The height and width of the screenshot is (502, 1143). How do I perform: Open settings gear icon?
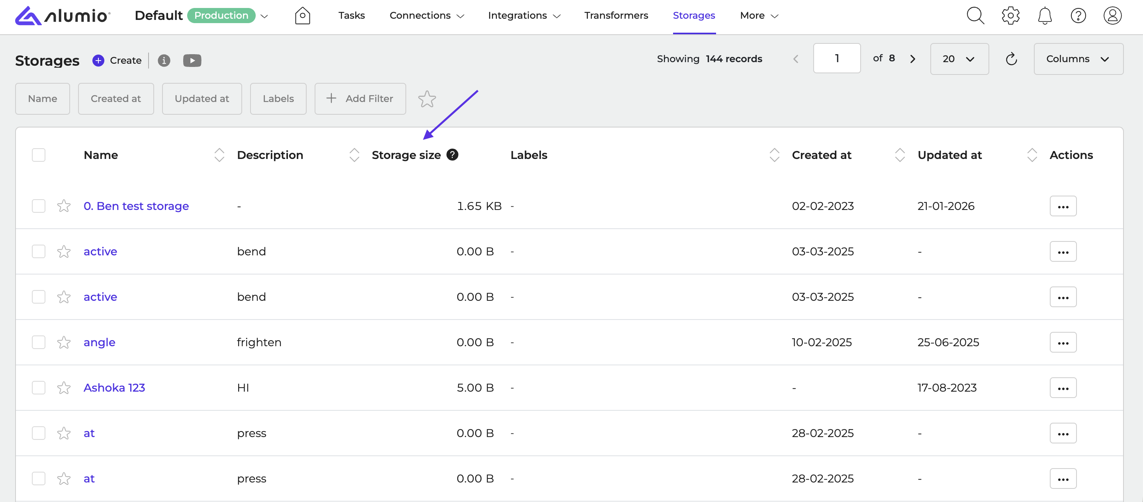pos(1010,16)
